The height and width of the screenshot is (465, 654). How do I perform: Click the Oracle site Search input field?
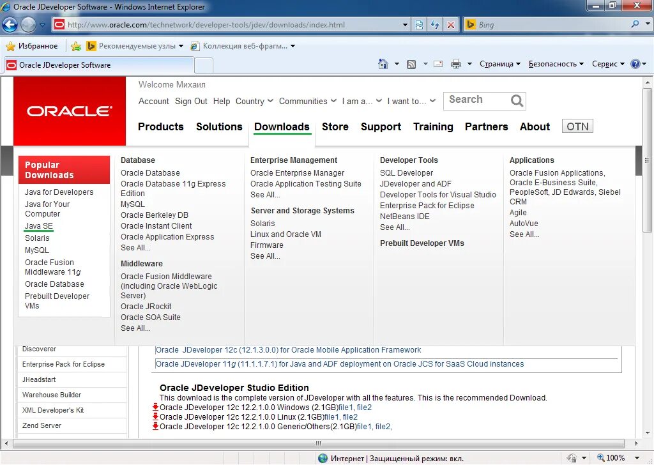(x=476, y=100)
